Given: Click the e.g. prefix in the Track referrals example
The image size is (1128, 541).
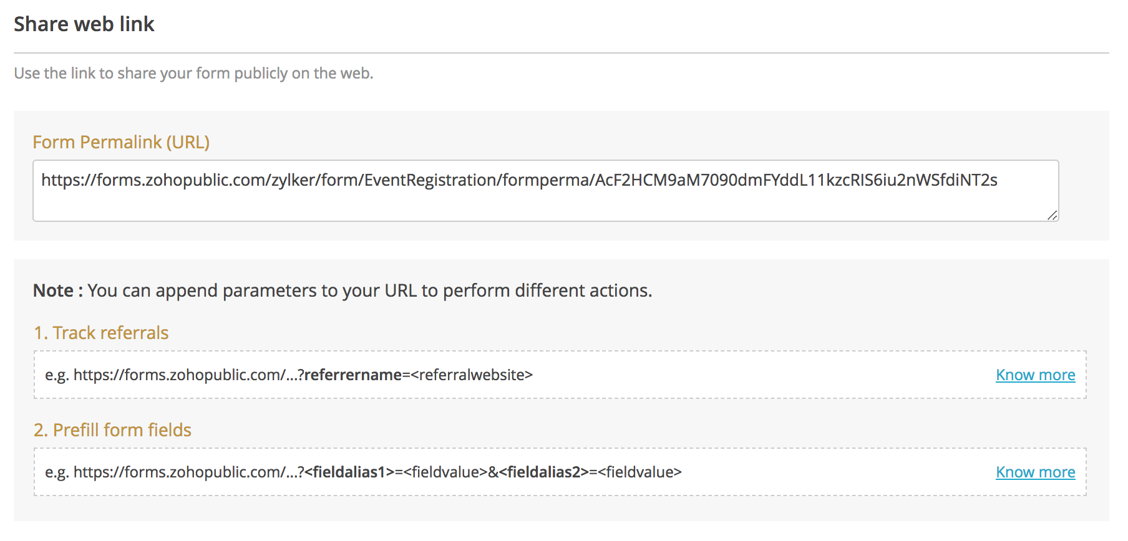Looking at the screenshot, I should click(x=56, y=375).
